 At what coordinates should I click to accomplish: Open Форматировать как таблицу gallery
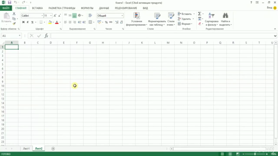point(157,19)
